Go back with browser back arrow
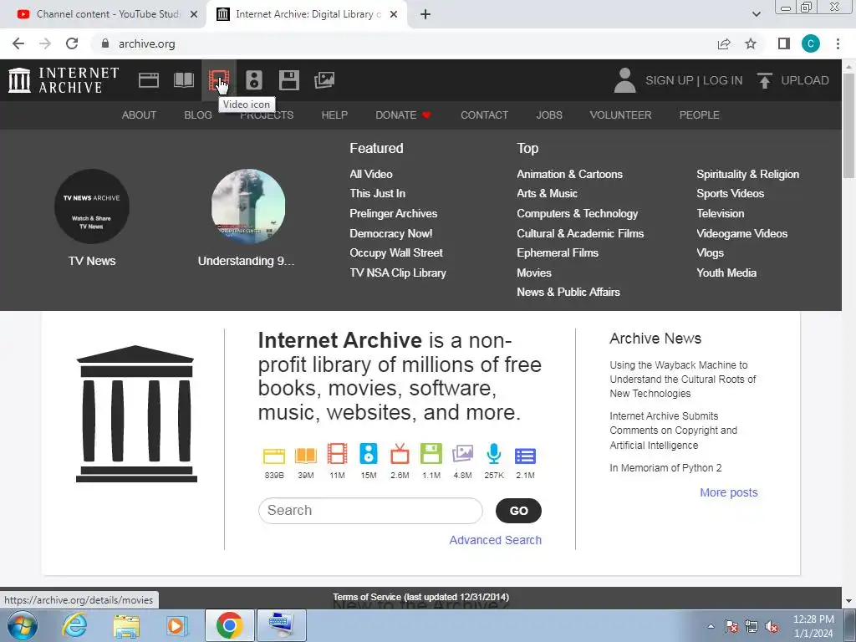856x642 pixels. pos(18,43)
